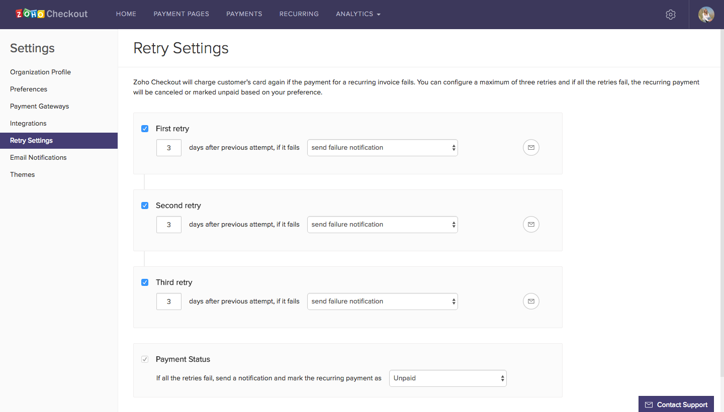Screen dimensions: 724x412
Task: Open the user profile avatar
Action: 706,15
